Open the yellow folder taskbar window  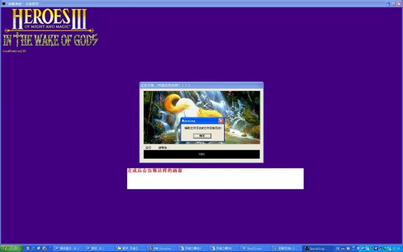[x=131, y=249]
